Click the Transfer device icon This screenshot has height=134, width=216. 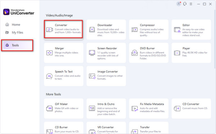(134, 131)
